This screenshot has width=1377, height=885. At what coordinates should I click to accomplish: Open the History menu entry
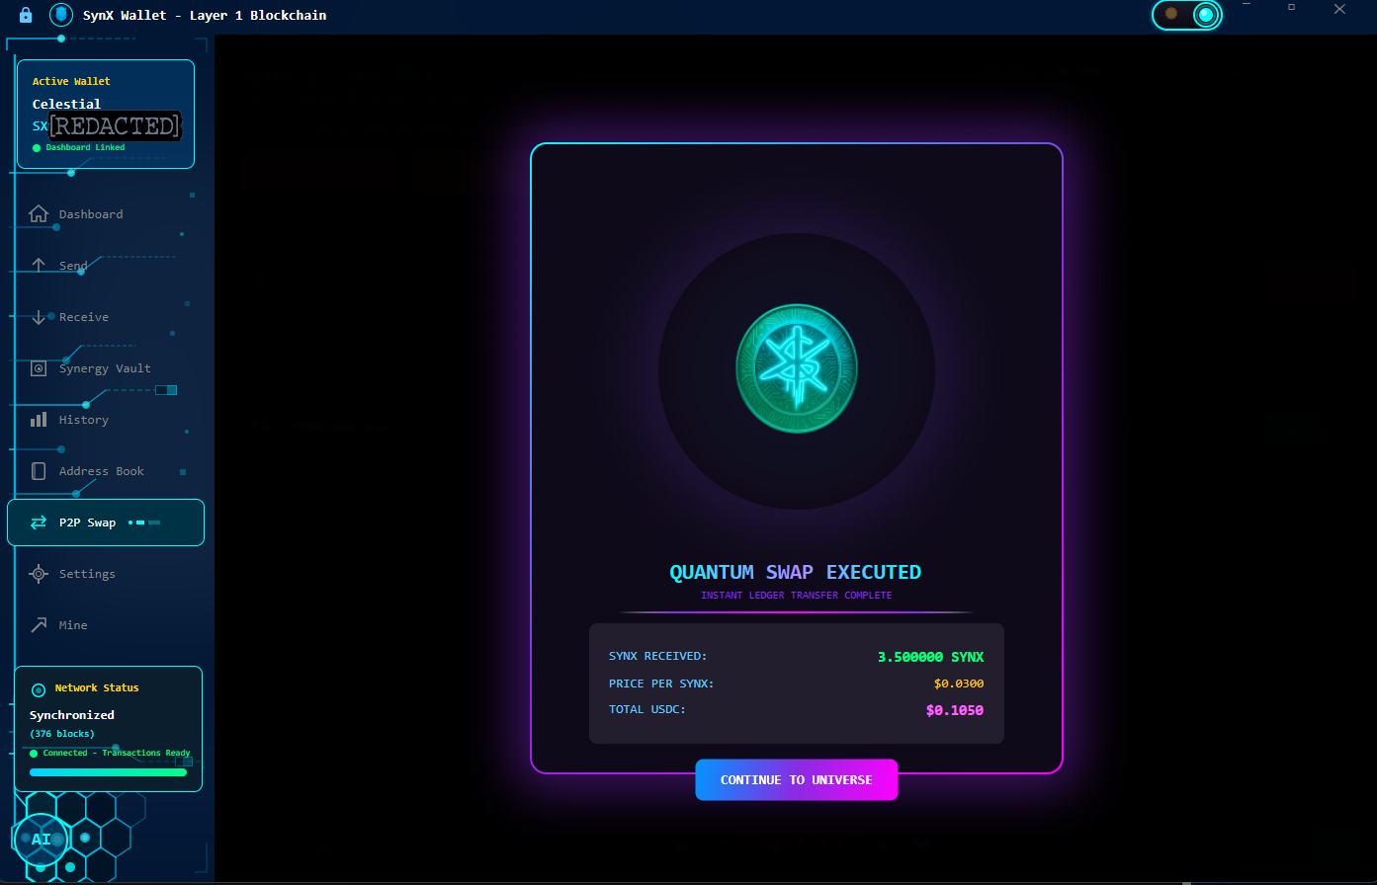pos(84,420)
